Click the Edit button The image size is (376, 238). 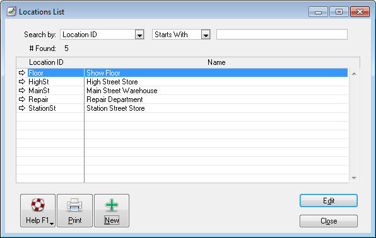[329, 201]
